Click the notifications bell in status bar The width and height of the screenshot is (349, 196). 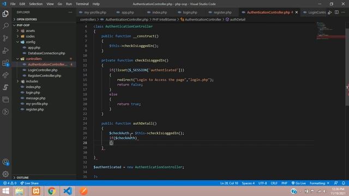point(344,183)
